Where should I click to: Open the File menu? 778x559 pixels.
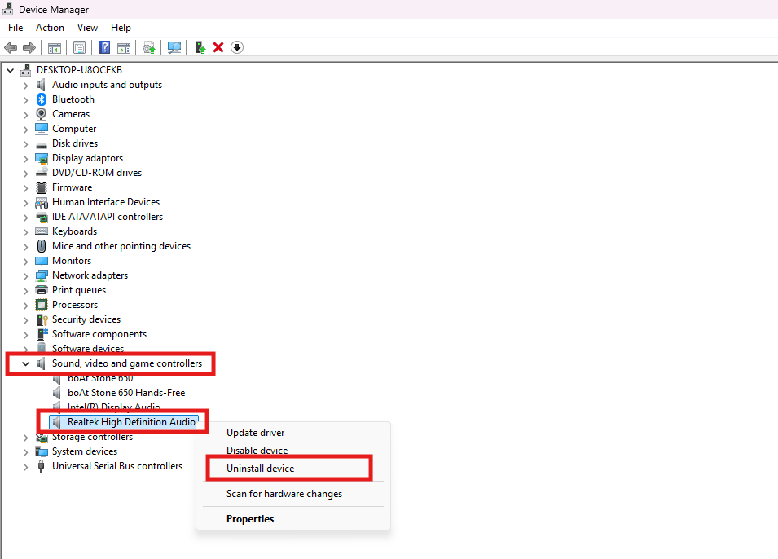coord(15,28)
